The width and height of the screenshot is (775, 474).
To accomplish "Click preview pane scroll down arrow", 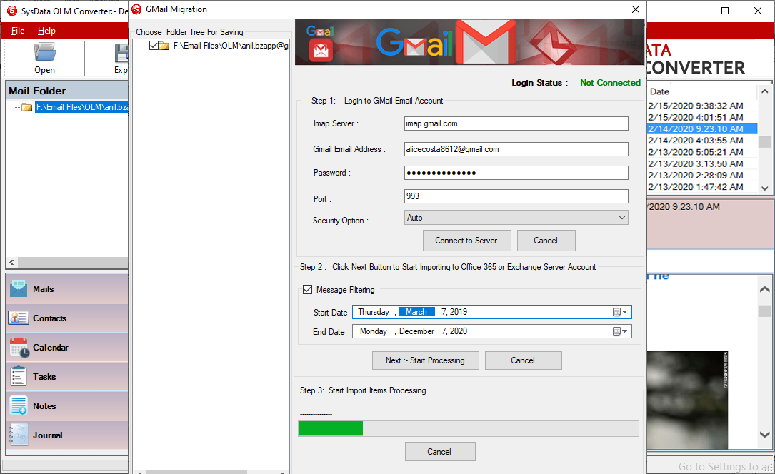I will pyautogui.click(x=764, y=435).
